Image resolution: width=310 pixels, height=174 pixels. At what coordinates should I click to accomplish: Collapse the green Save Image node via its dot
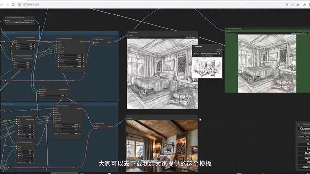point(226,29)
